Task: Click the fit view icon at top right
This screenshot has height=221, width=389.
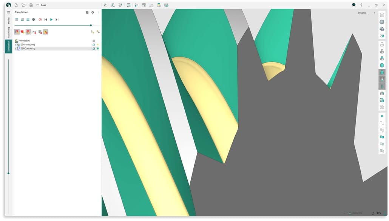Action: (382, 15)
